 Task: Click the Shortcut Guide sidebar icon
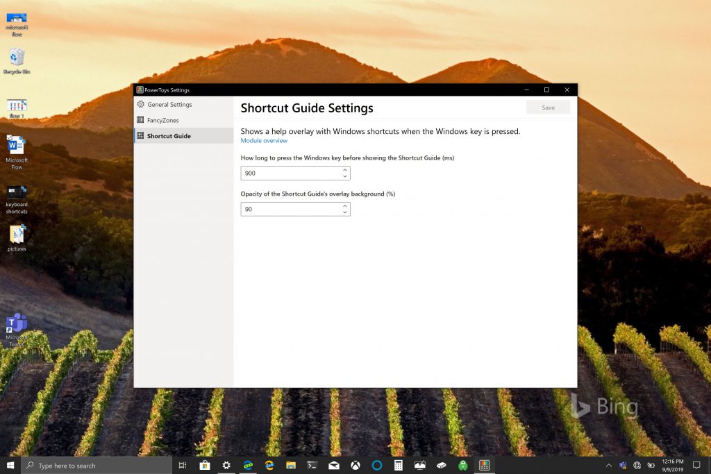140,135
